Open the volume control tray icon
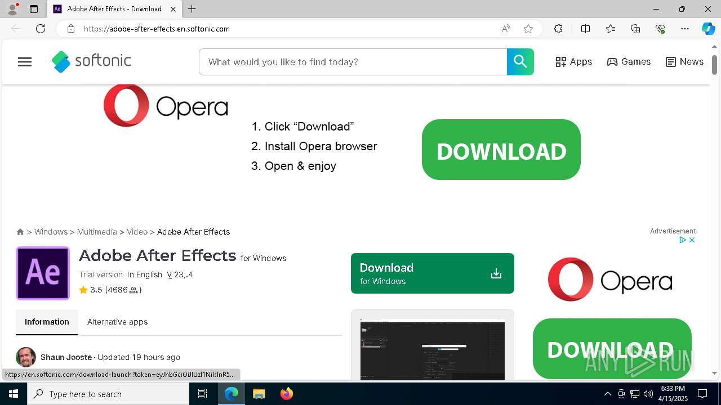 click(x=648, y=394)
